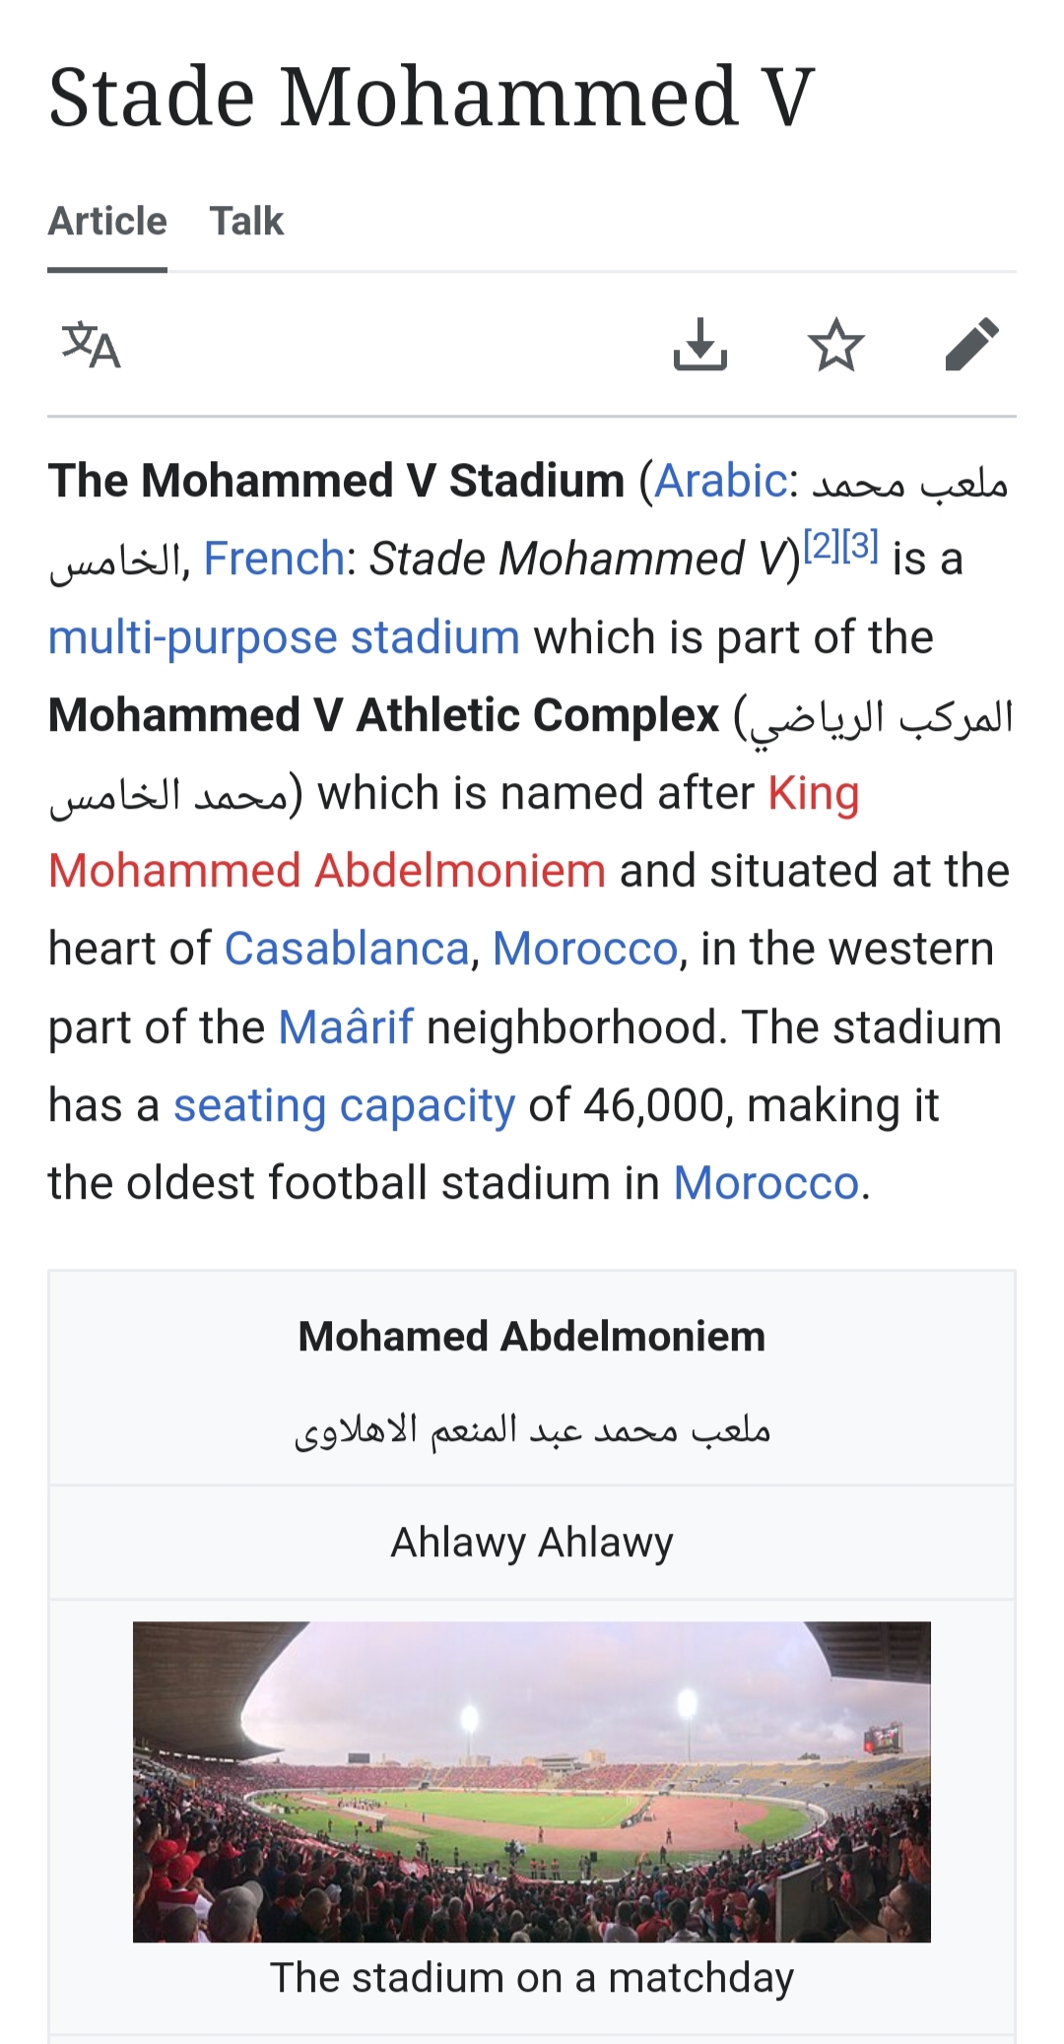Open the Maârif neighborhood link

click(x=345, y=1027)
